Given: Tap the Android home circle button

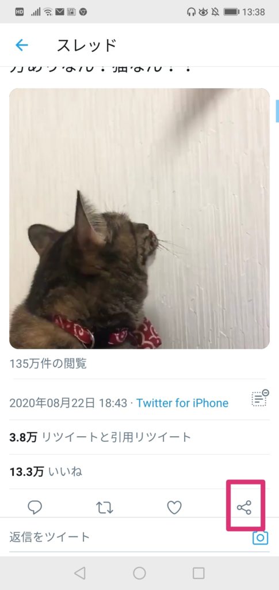Looking at the screenshot, I should 139,573.
